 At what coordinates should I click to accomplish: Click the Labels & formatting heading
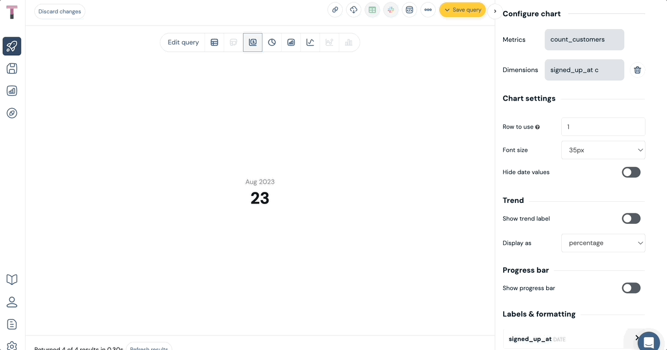click(x=539, y=314)
